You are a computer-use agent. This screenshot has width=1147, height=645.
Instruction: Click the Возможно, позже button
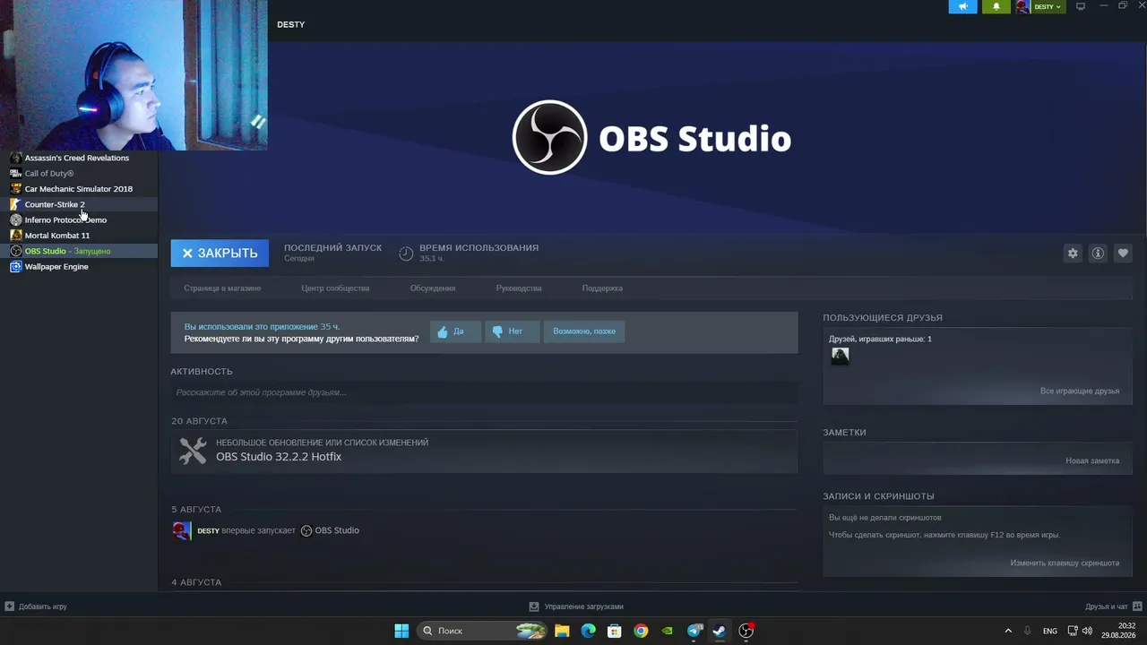coord(584,331)
